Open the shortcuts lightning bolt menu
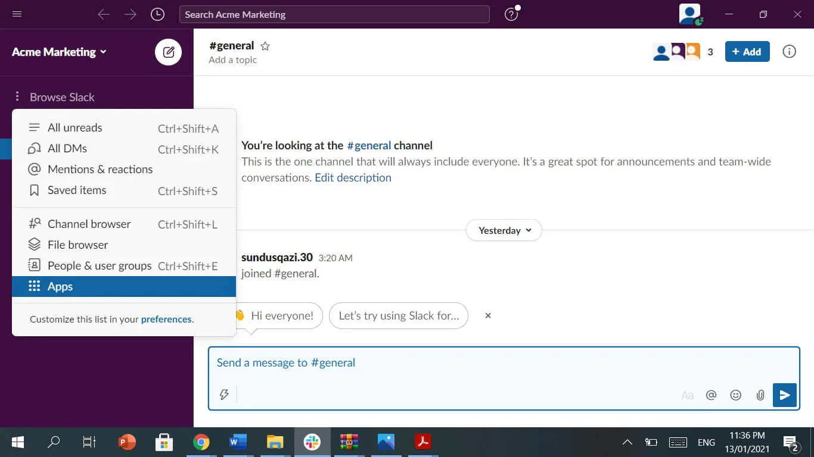This screenshot has height=457, width=814. [x=224, y=395]
